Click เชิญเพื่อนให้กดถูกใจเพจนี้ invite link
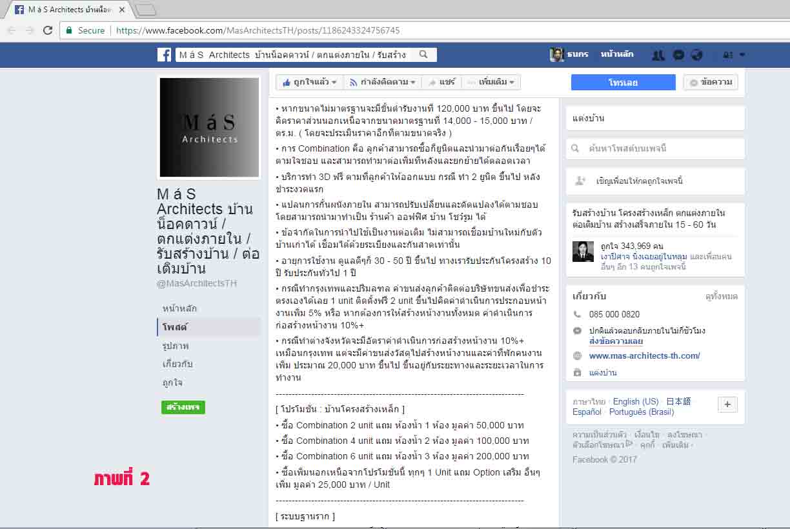 point(639,181)
